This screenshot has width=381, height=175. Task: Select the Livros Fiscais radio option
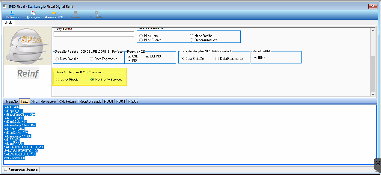pos(57,80)
